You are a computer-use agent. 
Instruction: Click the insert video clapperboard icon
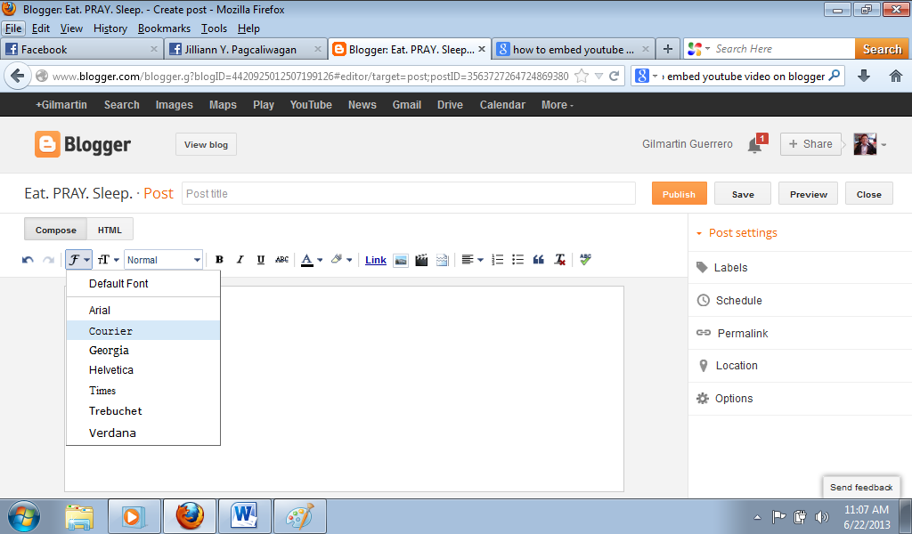[x=421, y=260]
